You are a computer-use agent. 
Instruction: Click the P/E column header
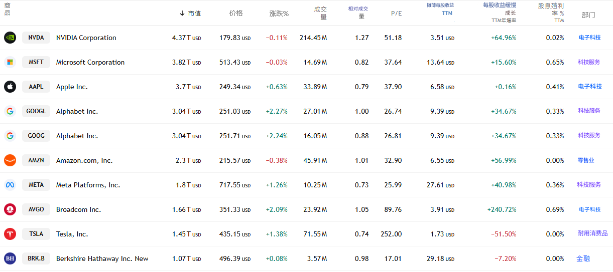pyautogui.click(x=396, y=14)
